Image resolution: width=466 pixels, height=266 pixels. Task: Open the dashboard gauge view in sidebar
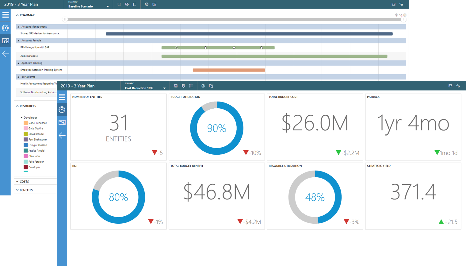click(x=62, y=110)
